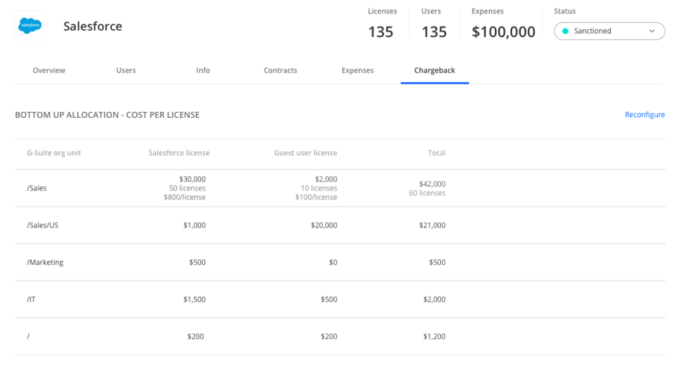The width and height of the screenshot is (682, 366).
Task: Click the 60 licenses total text
Action: click(x=427, y=193)
